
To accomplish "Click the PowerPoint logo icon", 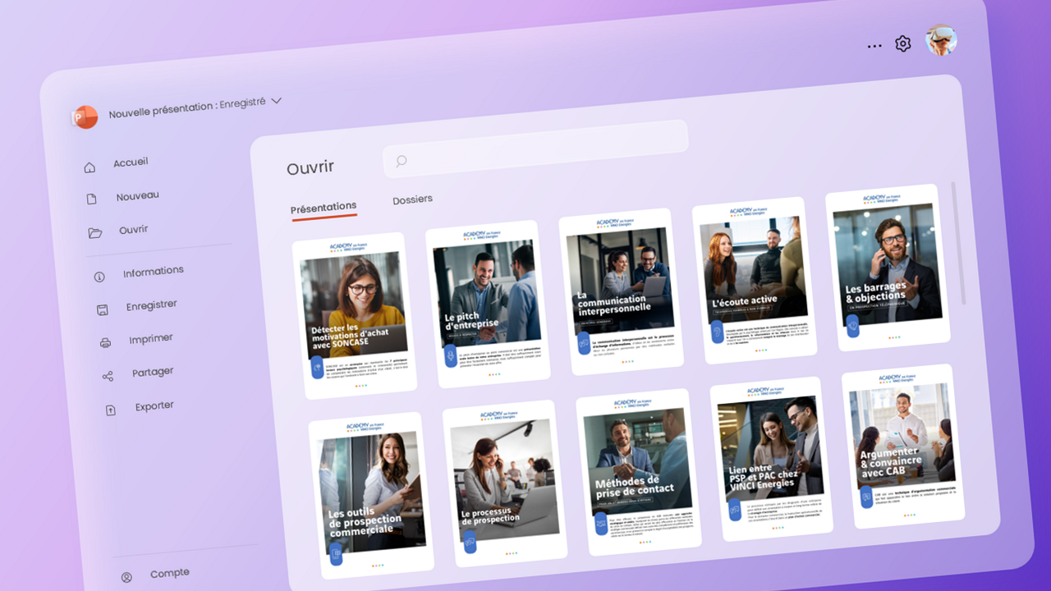I will (84, 118).
